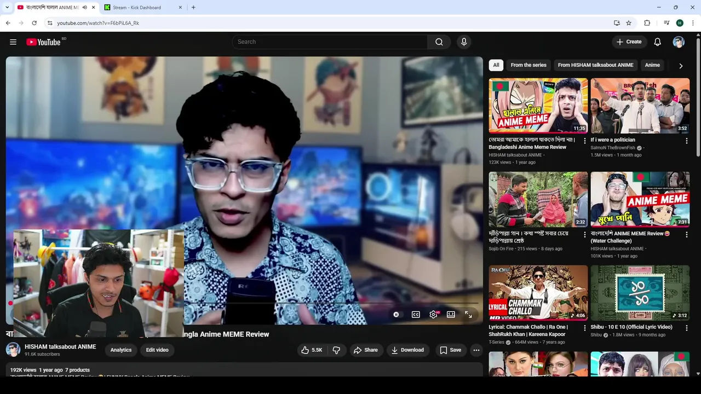Open Chrome media controls icon
This screenshot has width=701, height=394.
click(666, 23)
